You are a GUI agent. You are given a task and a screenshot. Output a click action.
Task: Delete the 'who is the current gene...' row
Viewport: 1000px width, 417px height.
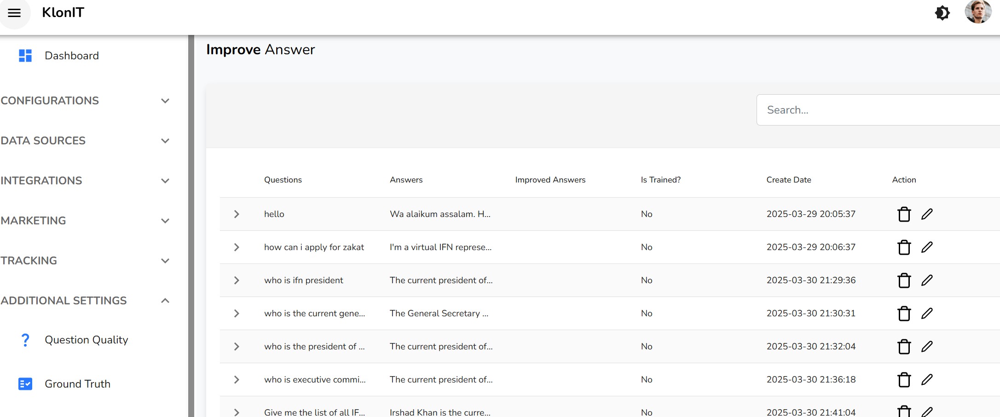(904, 314)
